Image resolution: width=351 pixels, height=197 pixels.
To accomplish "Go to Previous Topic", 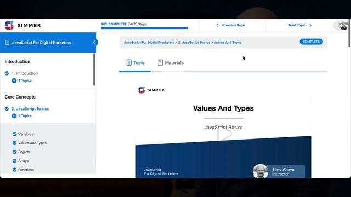I will click(x=231, y=25).
